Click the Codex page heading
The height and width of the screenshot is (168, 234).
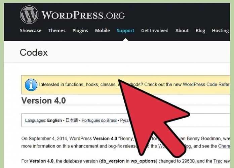[x=34, y=52]
